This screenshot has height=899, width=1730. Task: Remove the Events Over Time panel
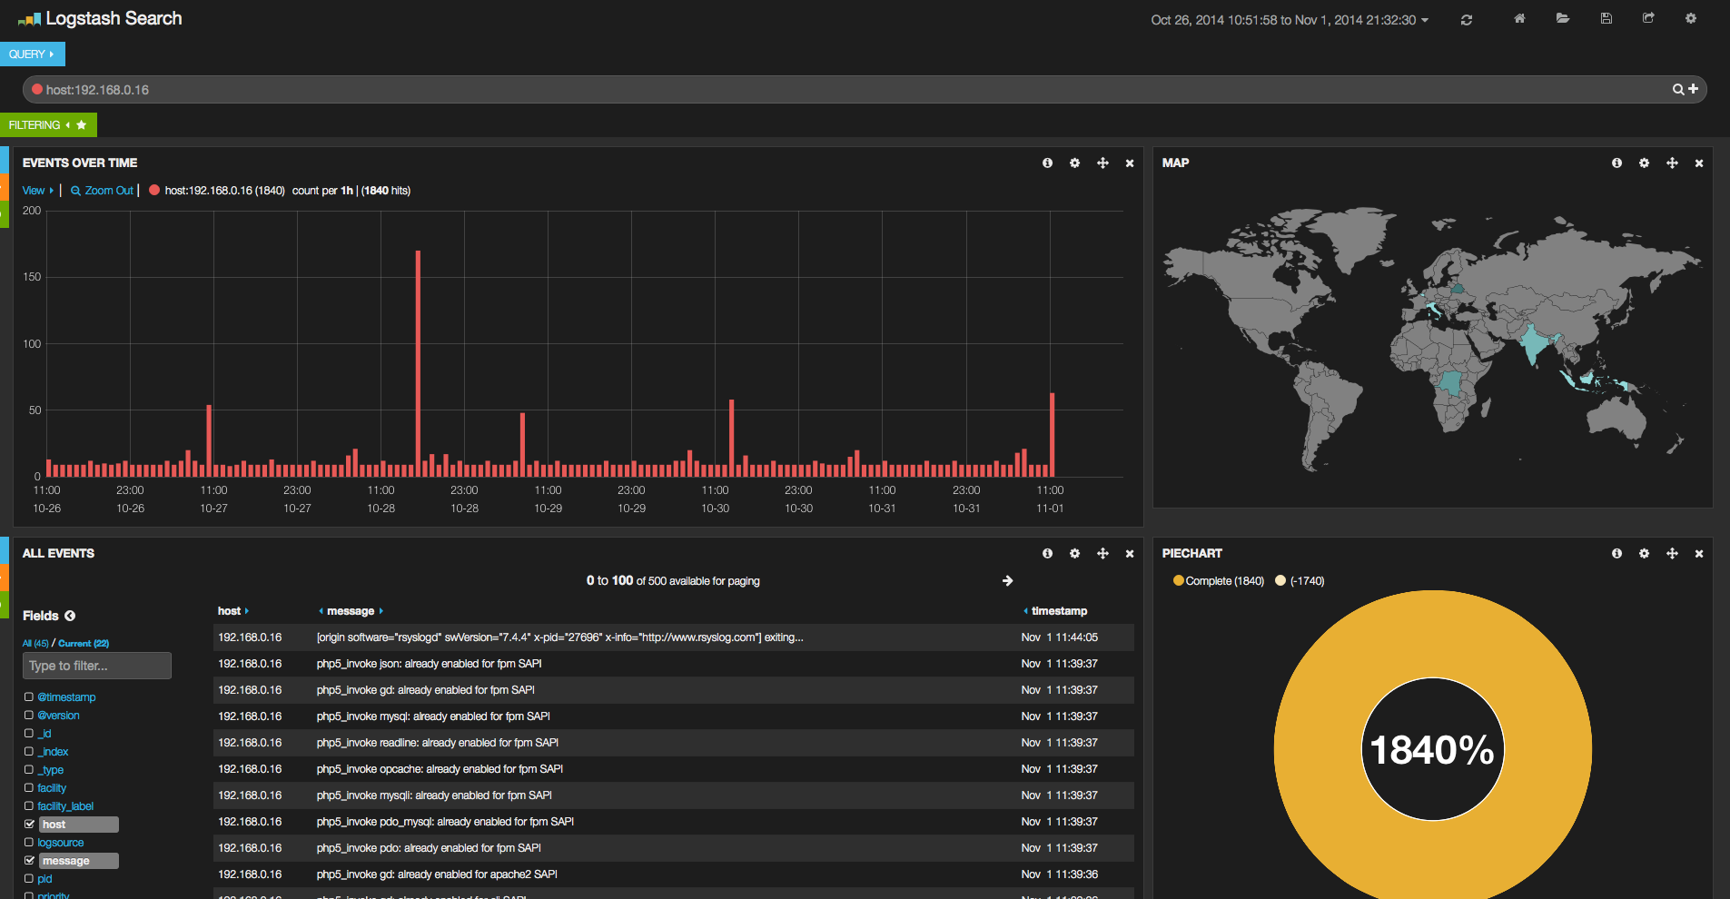point(1130,163)
